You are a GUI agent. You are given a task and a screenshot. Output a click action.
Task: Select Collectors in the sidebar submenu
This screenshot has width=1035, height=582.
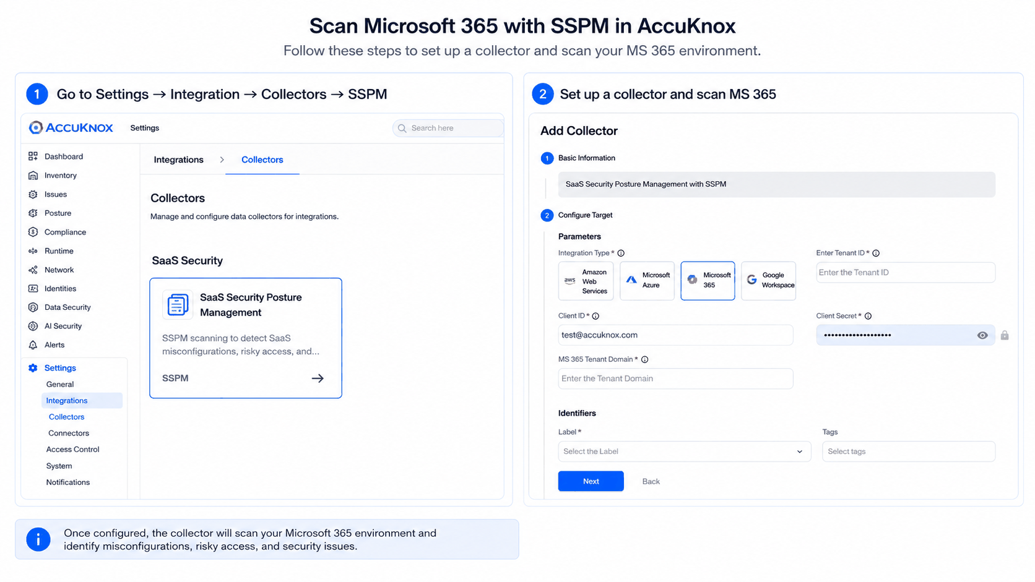pyautogui.click(x=66, y=417)
